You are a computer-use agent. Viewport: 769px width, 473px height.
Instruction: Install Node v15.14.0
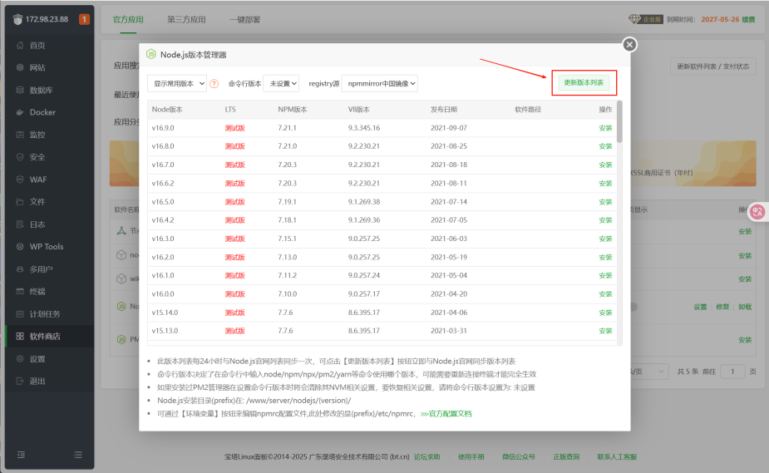pos(605,313)
